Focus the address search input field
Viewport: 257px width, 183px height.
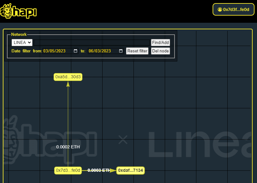(92, 42)
